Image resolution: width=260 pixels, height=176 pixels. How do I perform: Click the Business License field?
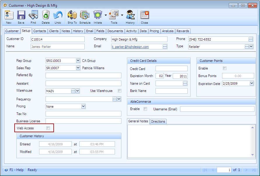[83, 121]
